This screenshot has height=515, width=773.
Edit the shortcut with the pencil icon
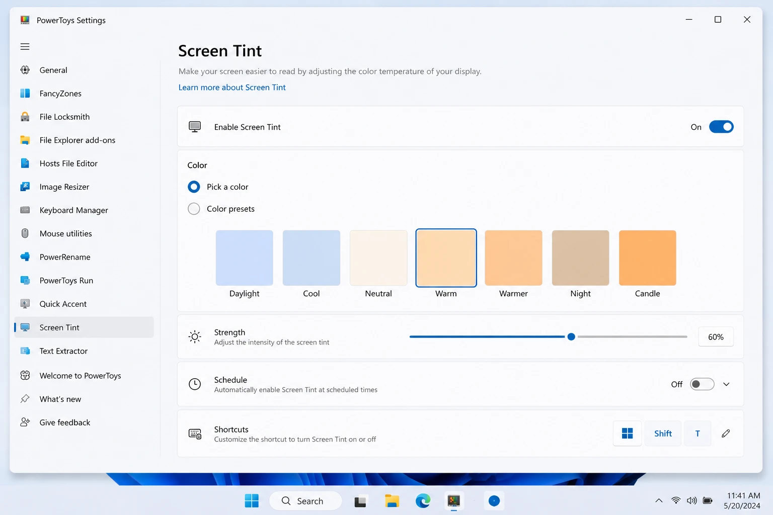click(726, 434)
